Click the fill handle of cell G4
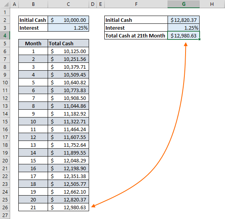 click(200, 39)
